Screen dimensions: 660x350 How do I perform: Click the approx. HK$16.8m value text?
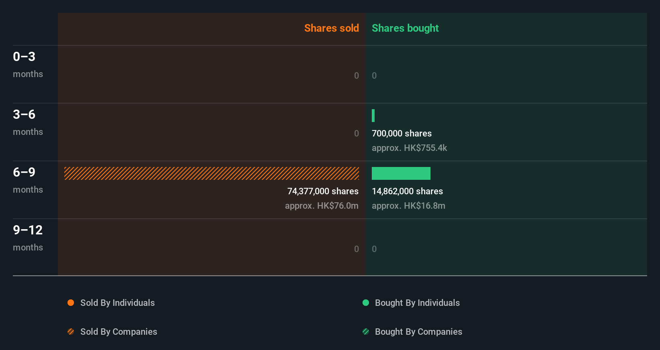(x=408, y=206)
